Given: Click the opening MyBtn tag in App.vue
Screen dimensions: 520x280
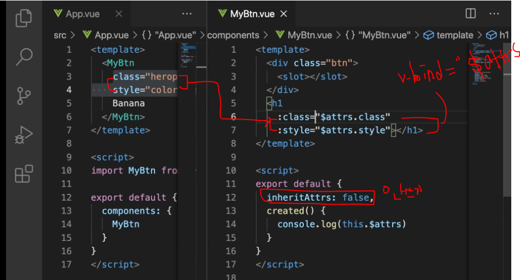Looking at the screenshot, I should 119,63.
